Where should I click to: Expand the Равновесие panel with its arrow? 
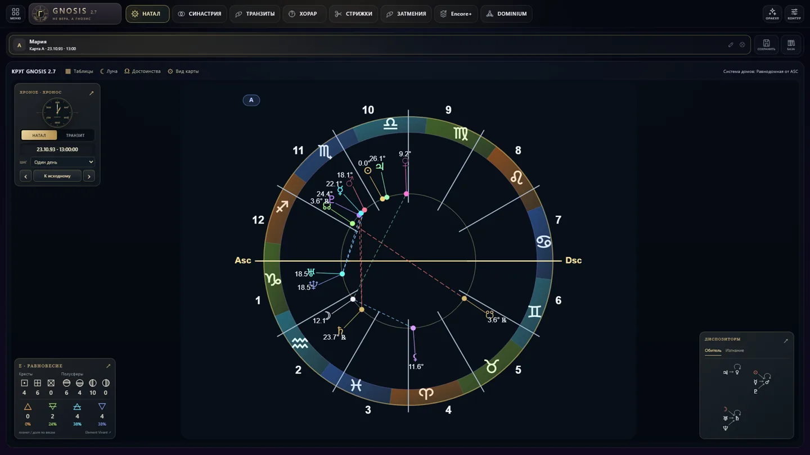click(x=109, y=366)
